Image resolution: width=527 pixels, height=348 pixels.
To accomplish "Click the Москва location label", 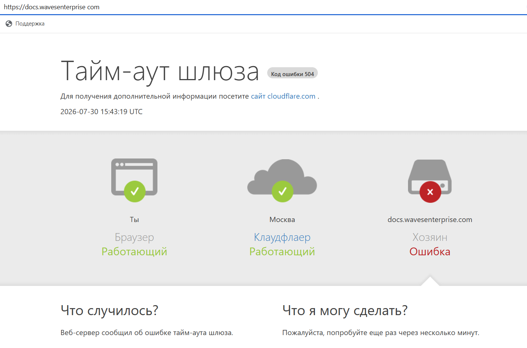I will point(282,219).
